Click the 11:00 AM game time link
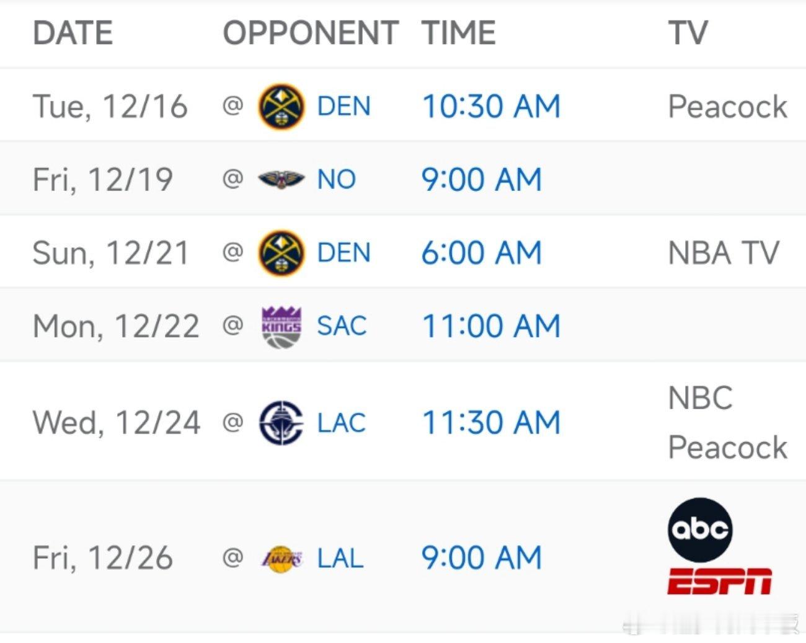The image size is (806, 643). tap(491, 326)
